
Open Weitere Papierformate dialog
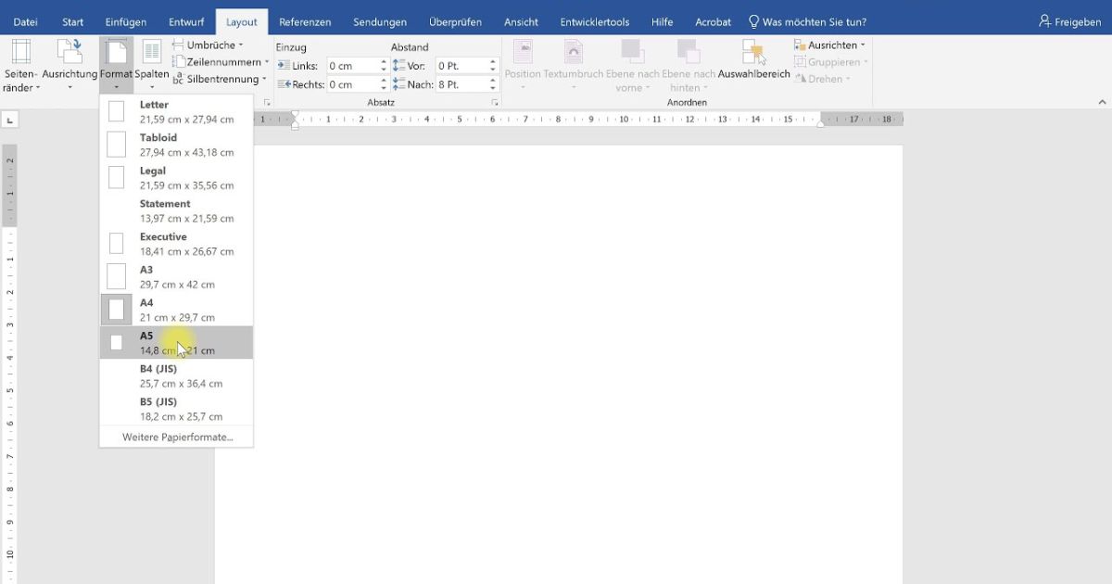(177, 437)
